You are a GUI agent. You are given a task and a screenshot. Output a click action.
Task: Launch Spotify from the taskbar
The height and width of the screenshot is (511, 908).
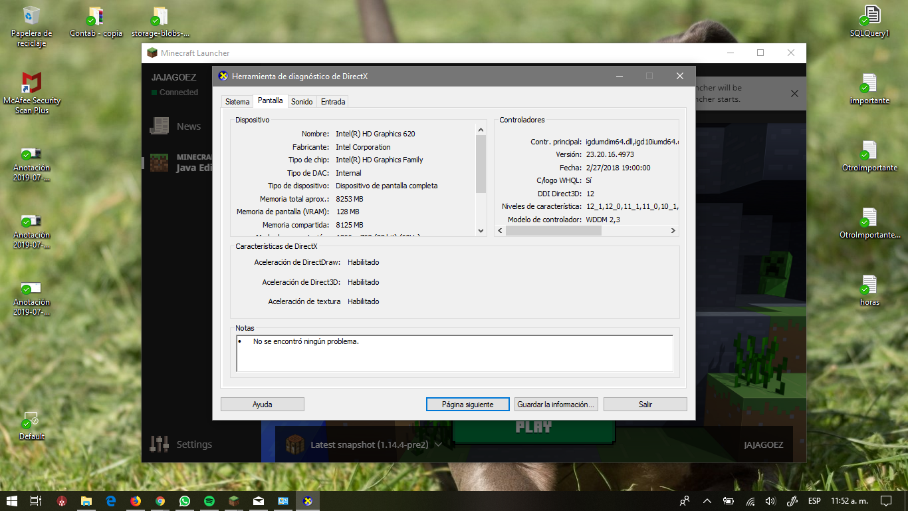[209, 500]
